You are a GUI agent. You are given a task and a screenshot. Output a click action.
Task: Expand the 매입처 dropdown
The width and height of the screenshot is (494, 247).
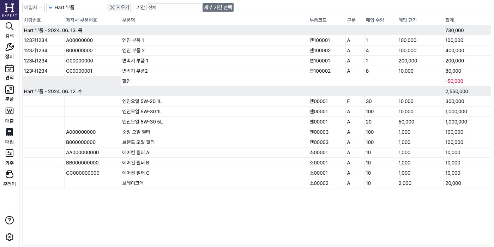pyautogui.click(x=34, y=7)
